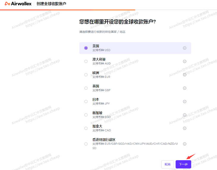Click the 创建全球收款账户 header title
This screenshot has height=170, width=217.
(51, 4)
